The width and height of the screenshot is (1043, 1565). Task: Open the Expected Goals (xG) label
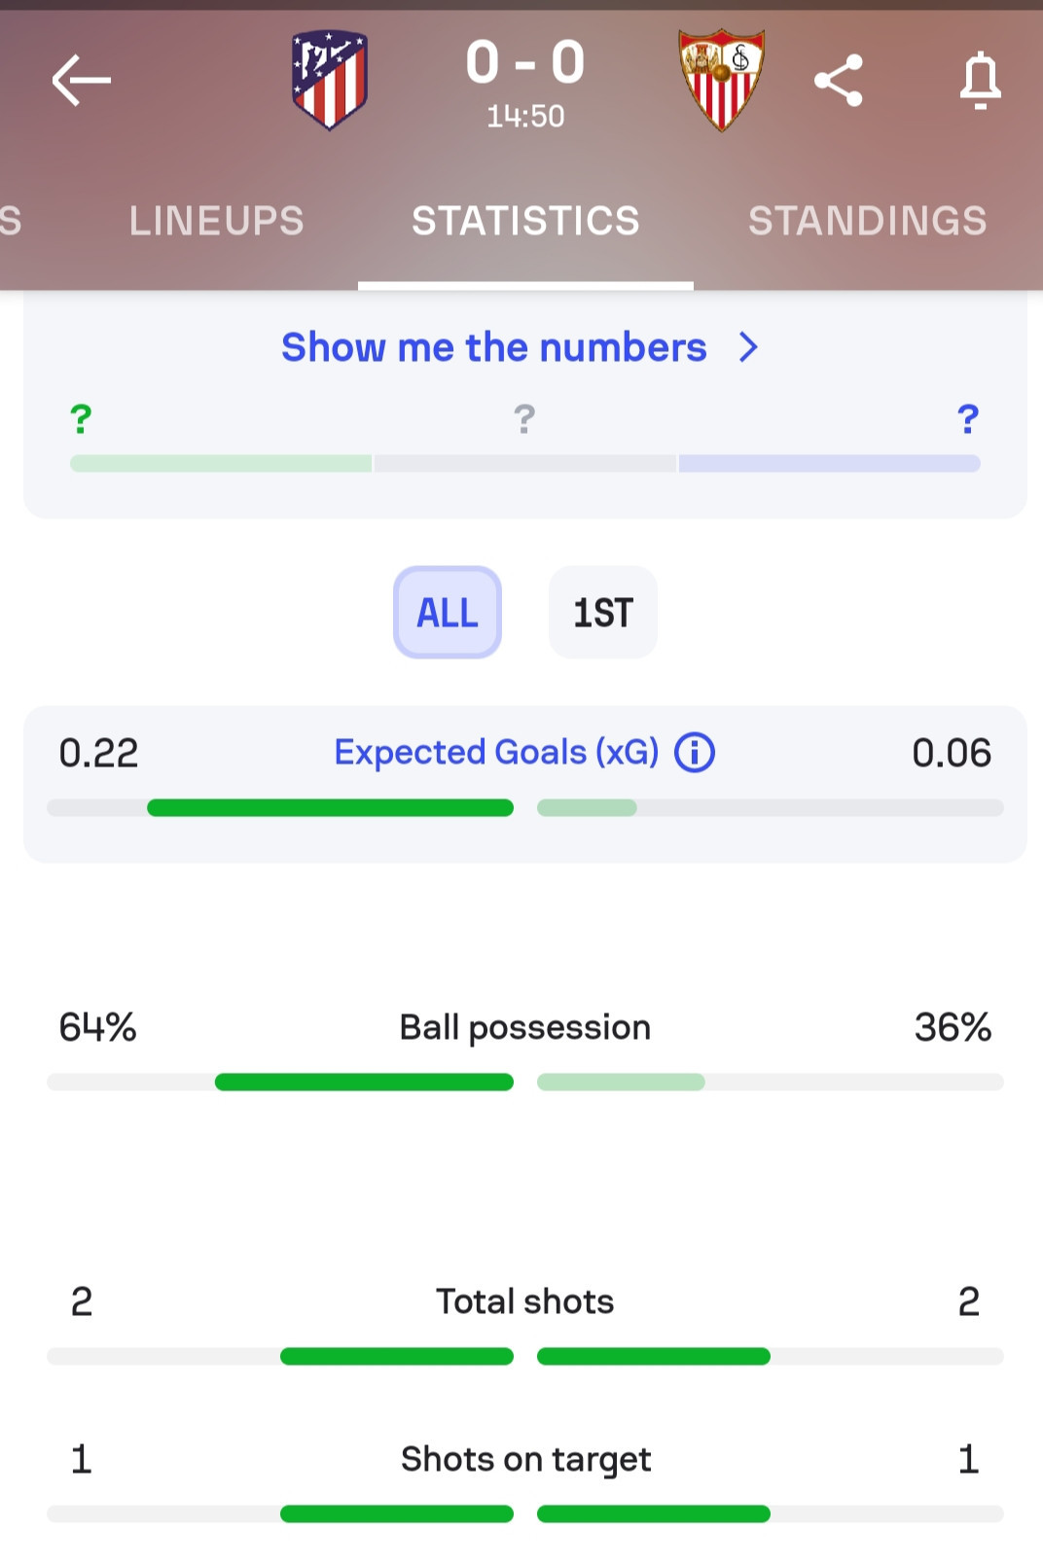496,753
